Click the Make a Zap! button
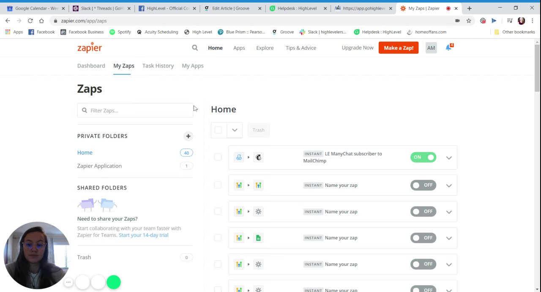The height and width of the screenshot is (292, 541). 399,48
